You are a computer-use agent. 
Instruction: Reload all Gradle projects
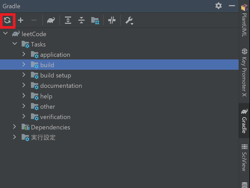coord(7,20)
